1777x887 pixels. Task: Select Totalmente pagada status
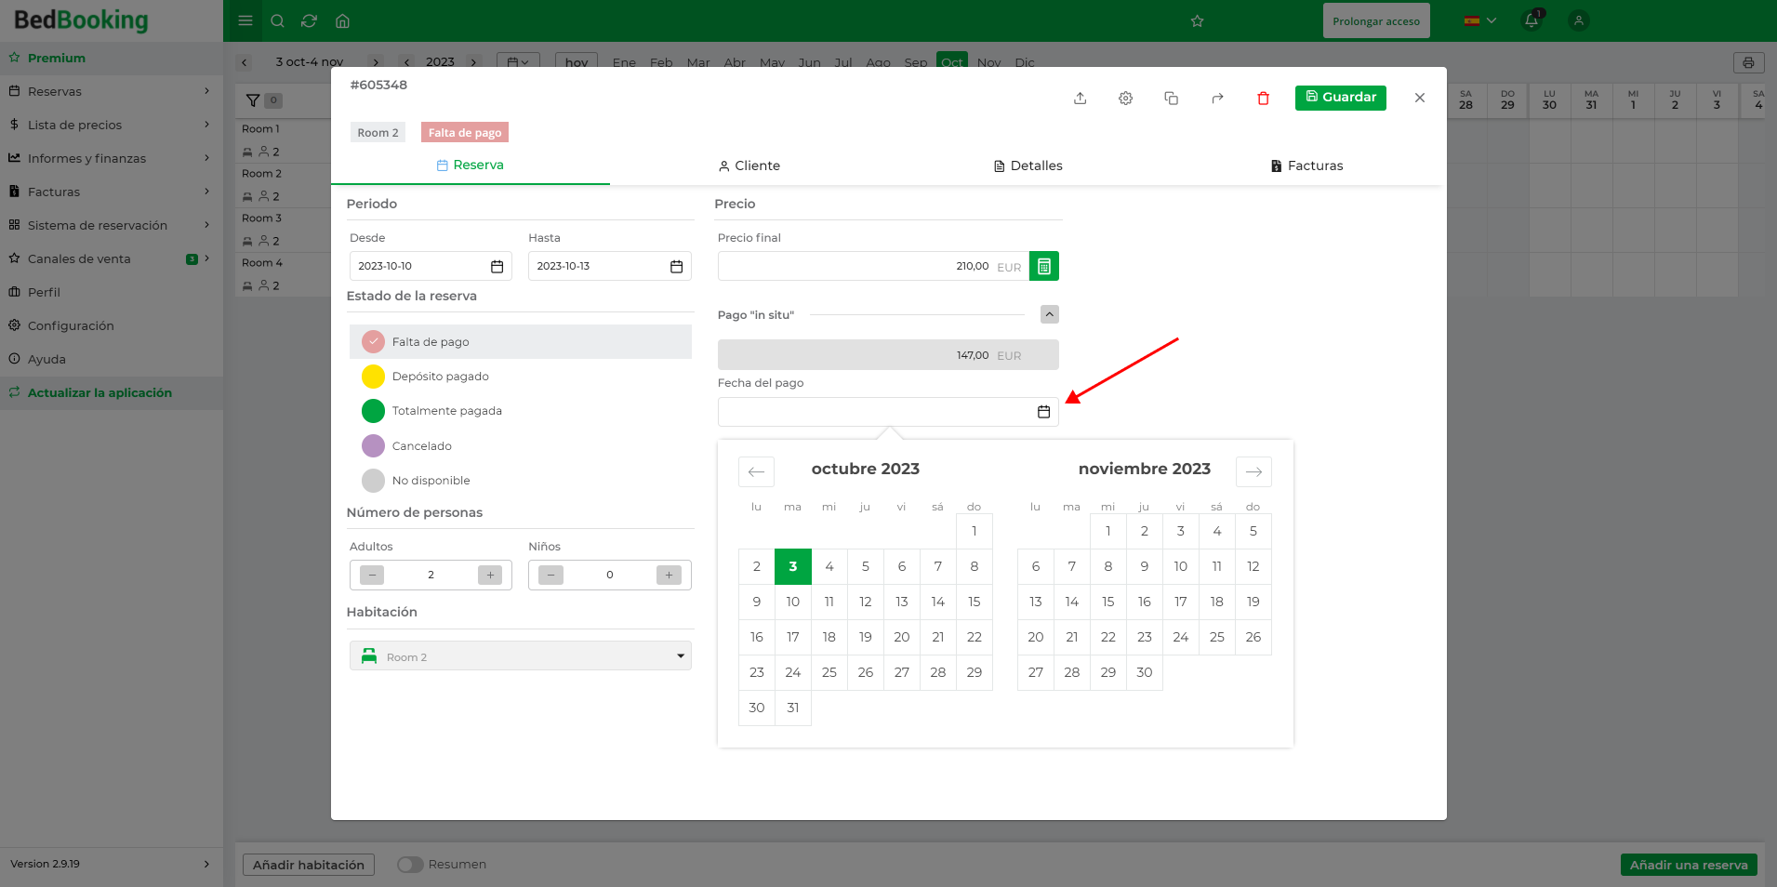[x=521, y=411]
